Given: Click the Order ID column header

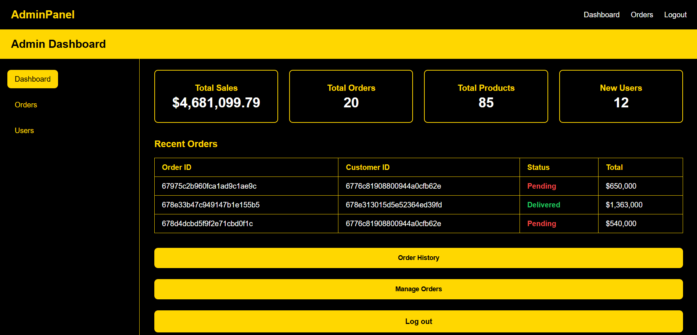Looking at the screenshot, I should pos(176,167).
